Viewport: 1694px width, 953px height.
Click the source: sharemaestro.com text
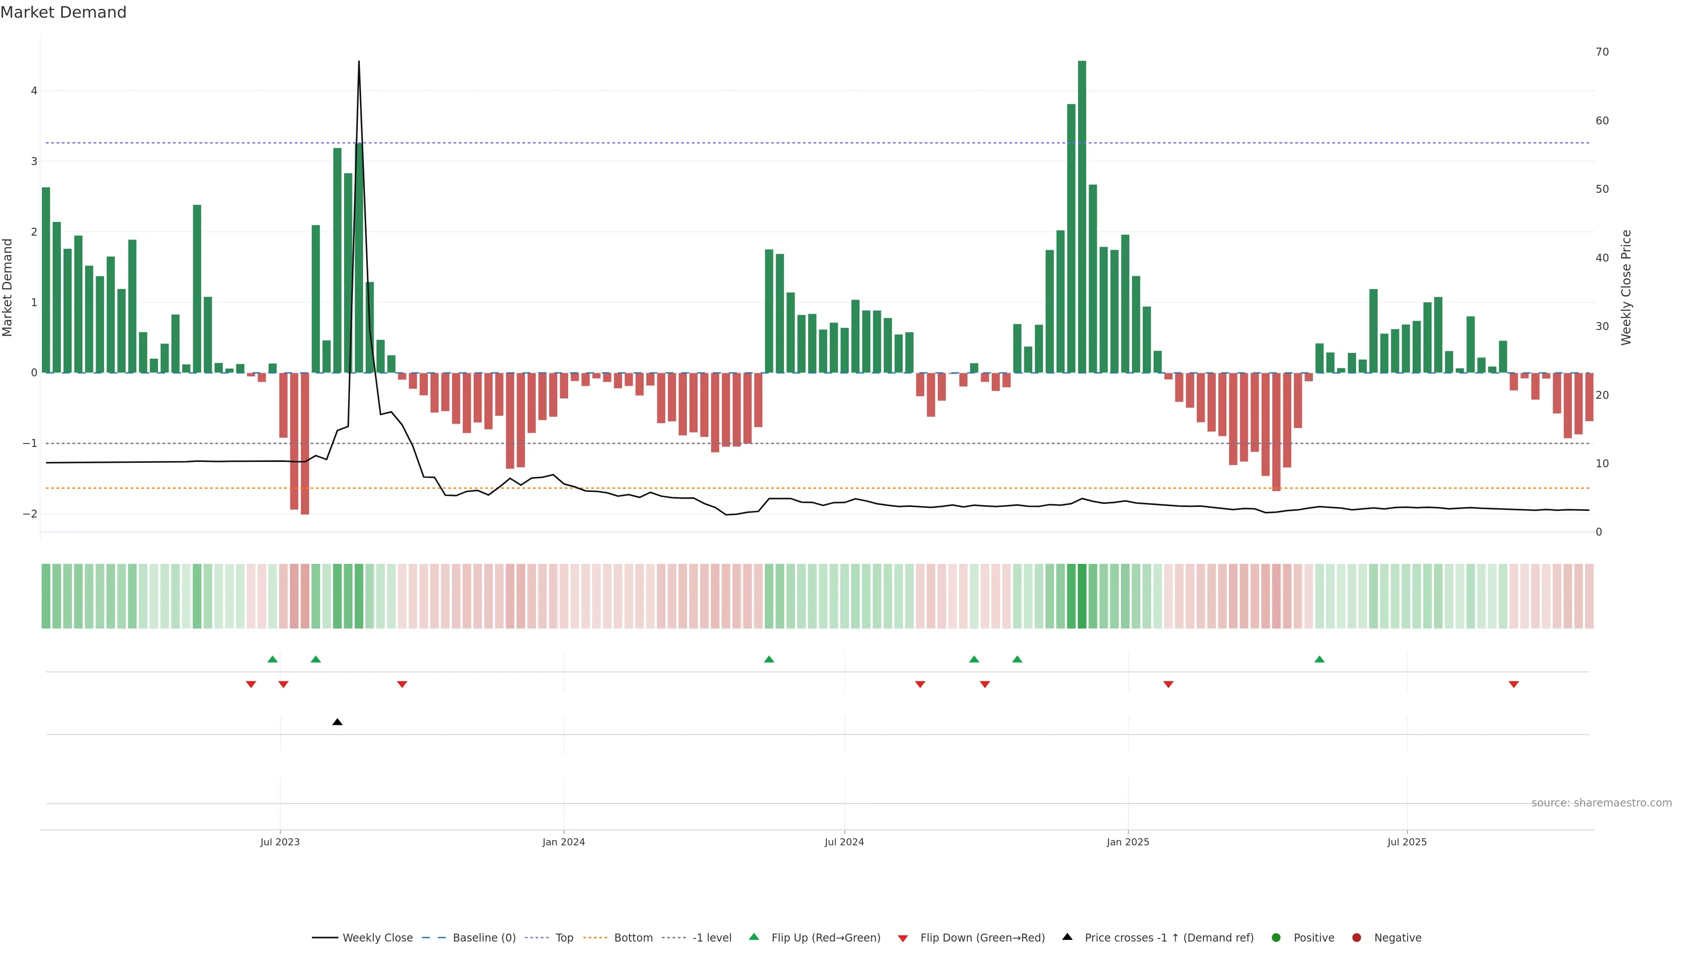pyautogui.click(x=1601, y=803)
